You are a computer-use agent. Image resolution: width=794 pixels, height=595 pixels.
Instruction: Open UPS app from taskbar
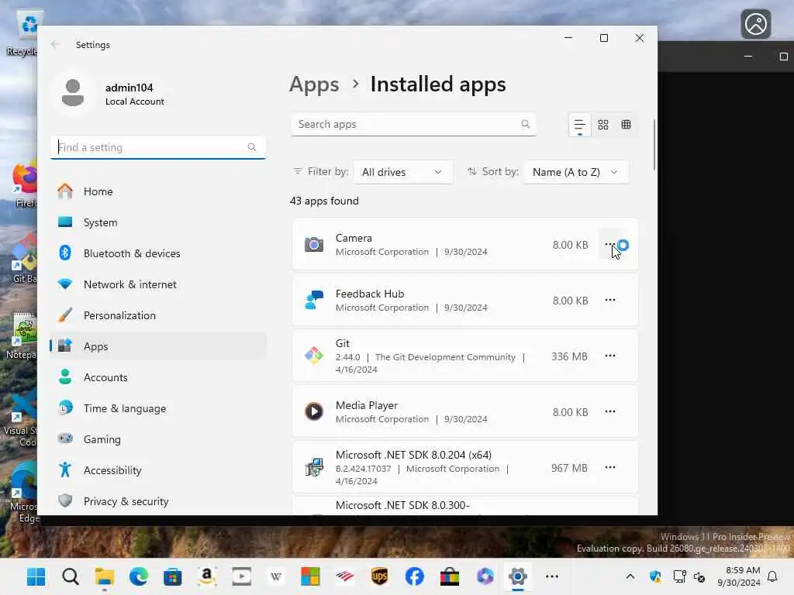click(379, 576)
